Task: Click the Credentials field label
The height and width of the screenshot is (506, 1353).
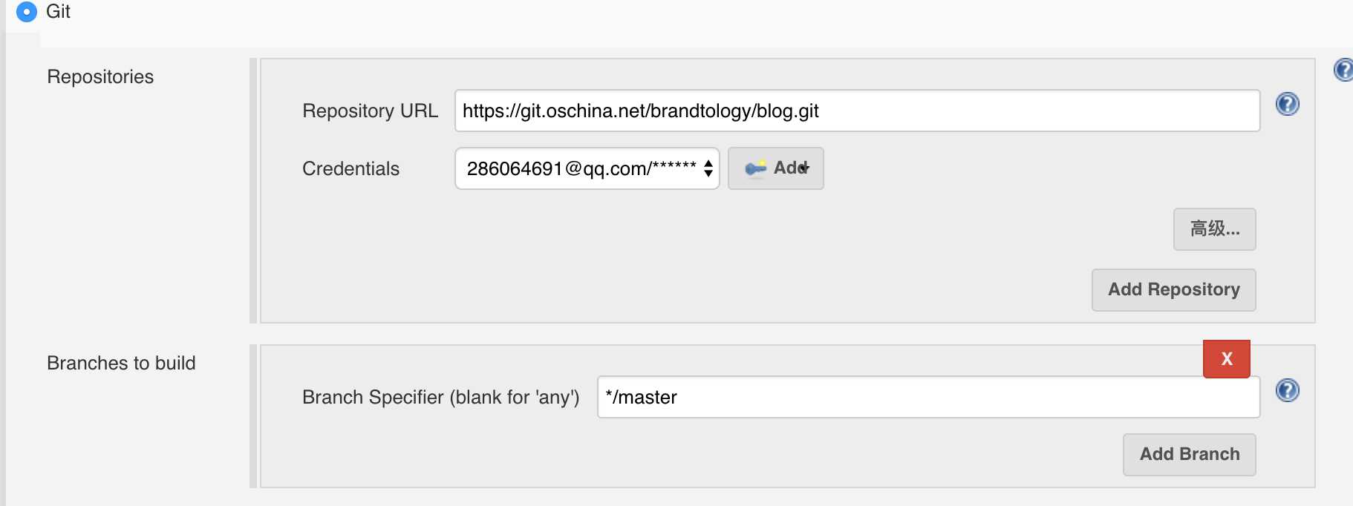Action: [x=351, y=168]
